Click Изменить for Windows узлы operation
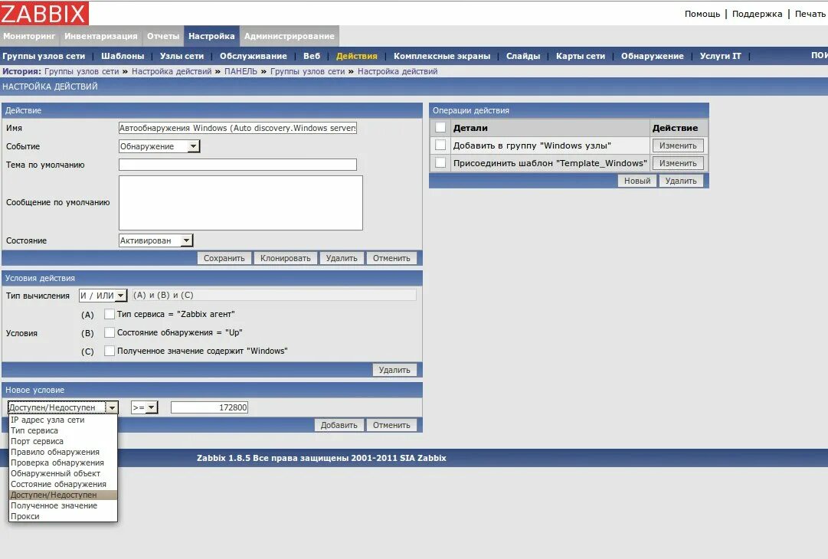This screenshot has height=559, width=828. [678, 145]
